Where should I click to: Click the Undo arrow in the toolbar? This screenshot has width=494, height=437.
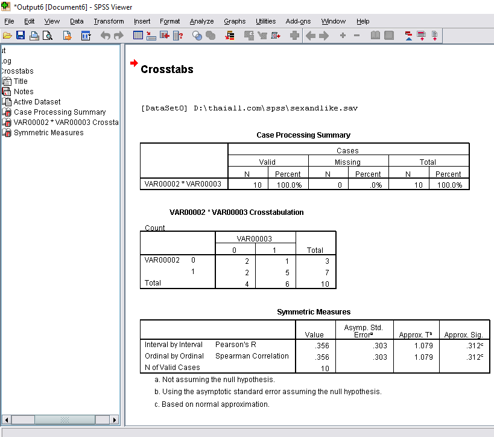pyautogui.click(x=106, y=36)
